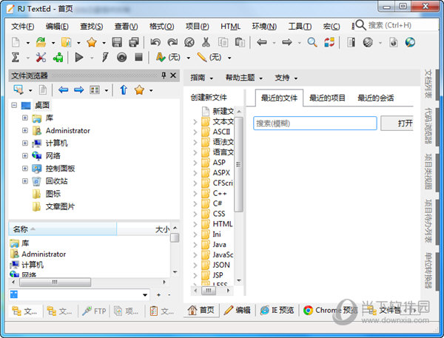Click the favorites star icon in main toolbar

92,42
